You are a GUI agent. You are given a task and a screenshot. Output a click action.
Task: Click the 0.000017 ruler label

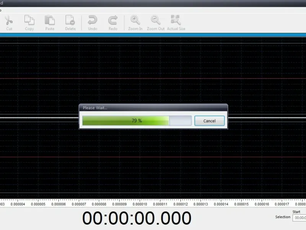(282, 204)
